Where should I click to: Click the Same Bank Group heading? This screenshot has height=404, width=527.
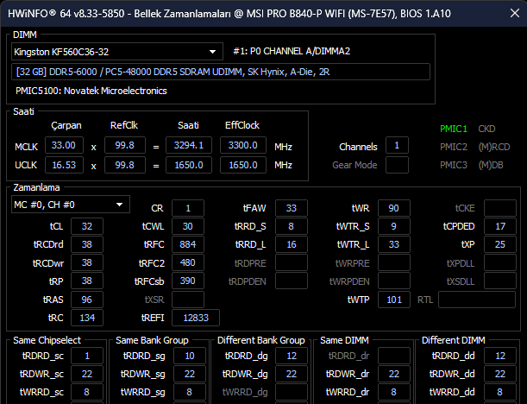(152, 340)
